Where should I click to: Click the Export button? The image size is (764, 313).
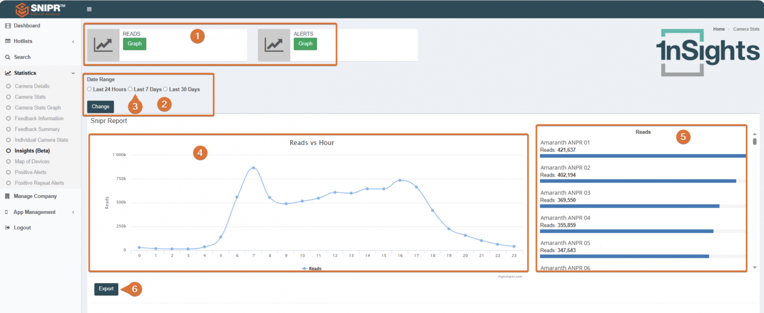[x=106, y=289]
